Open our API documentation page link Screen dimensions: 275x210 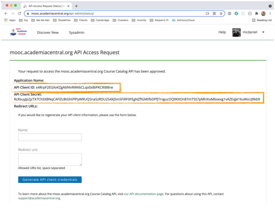[x=144, y=194]
